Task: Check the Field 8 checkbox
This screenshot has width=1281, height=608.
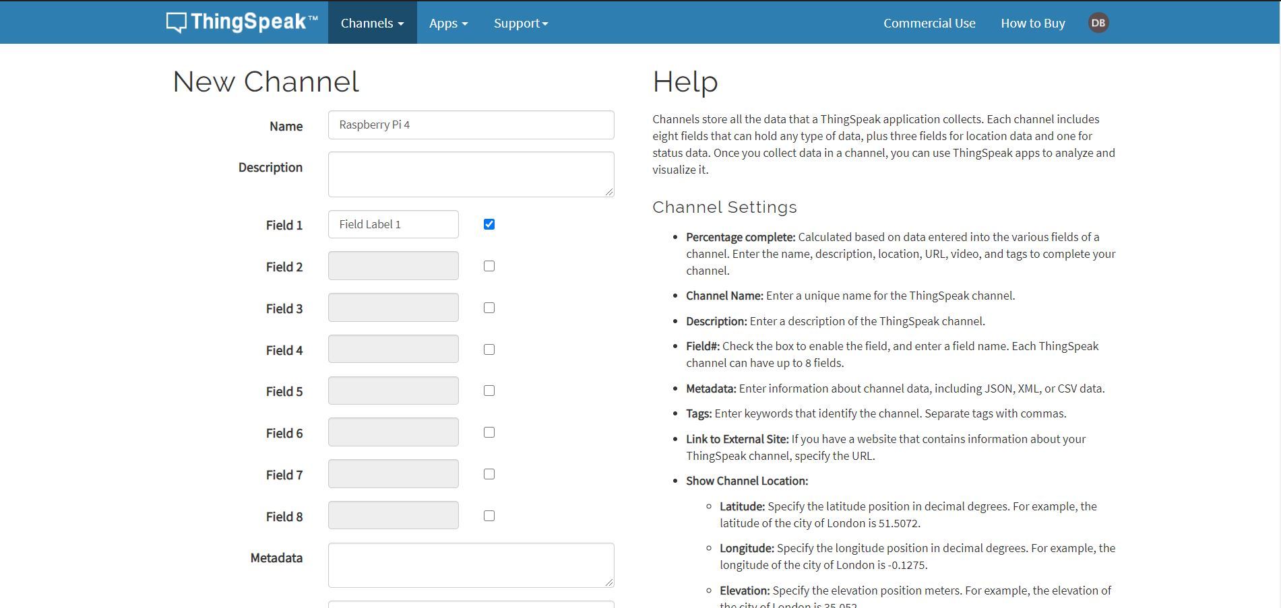Action: [x=489, y=516]
